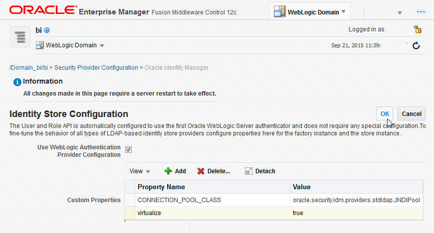Click the WebLogic Domain icon in header
Viewport: 434px width, 233px height.
tap(279, 11)
